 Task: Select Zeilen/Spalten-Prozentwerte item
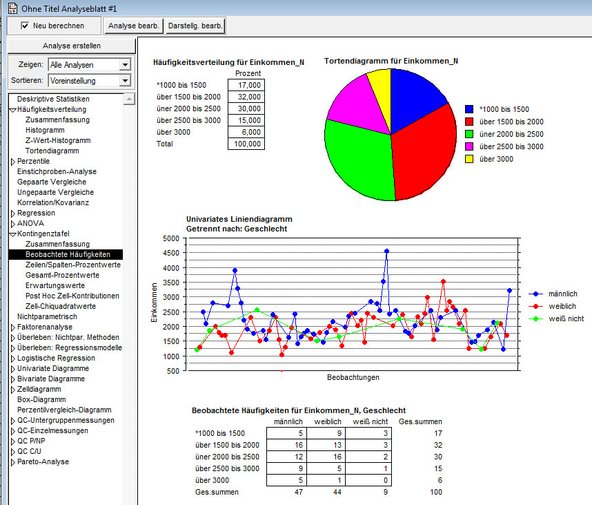click(73, 265)
